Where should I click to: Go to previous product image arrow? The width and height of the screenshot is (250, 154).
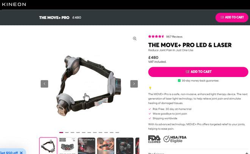[44, 84]
